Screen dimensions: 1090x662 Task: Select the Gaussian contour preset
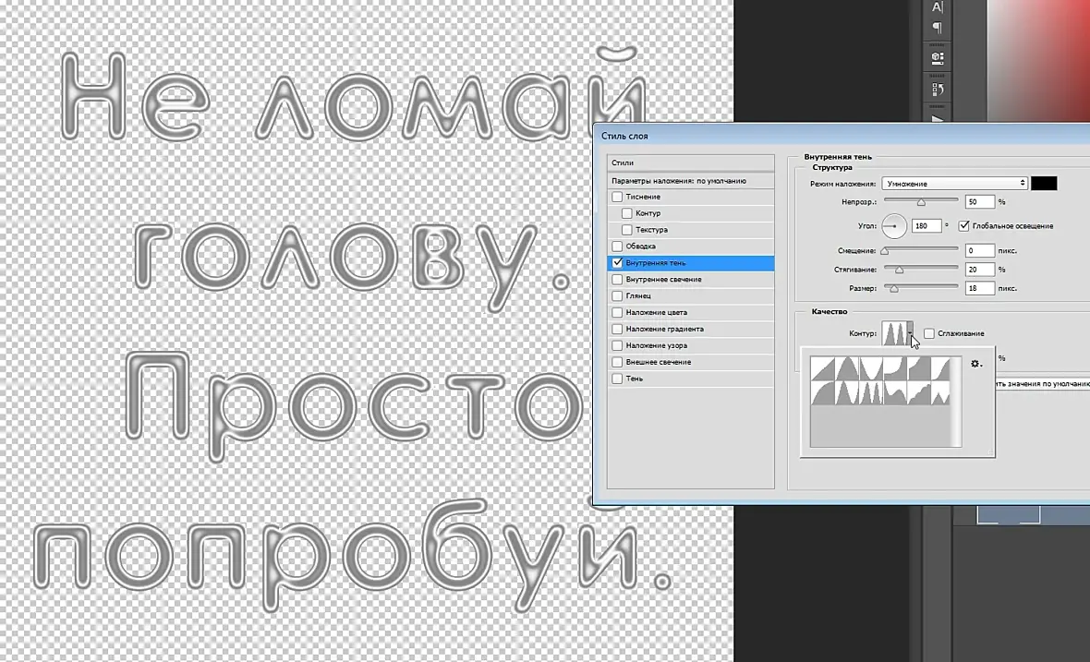[939, 368]
